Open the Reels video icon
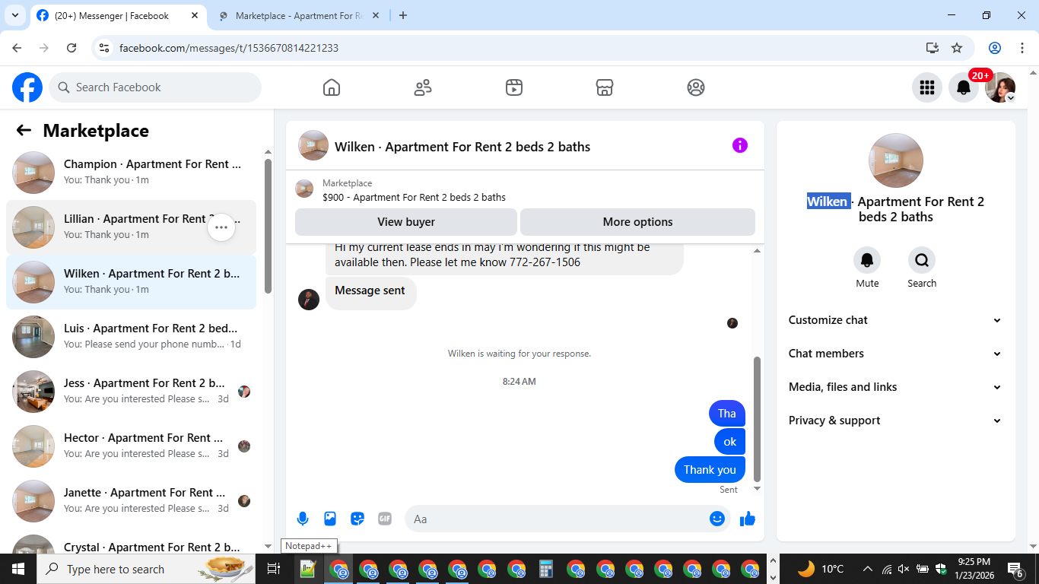Screen dimensions: 1039x584 coord(514,87)
